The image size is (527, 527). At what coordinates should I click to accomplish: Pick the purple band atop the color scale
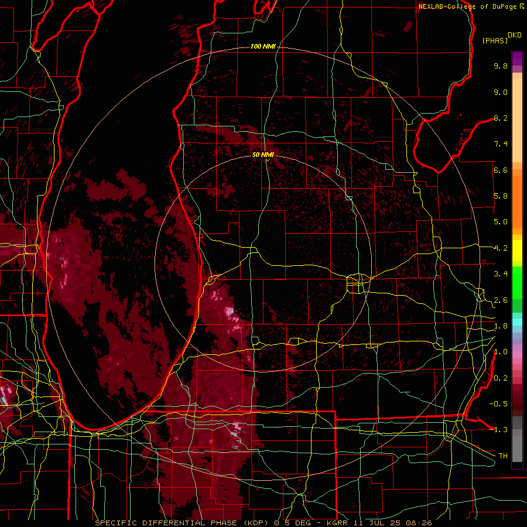[x=517, y=59]
